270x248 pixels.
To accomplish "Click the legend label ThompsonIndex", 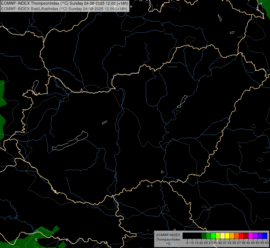I will 168,239.
